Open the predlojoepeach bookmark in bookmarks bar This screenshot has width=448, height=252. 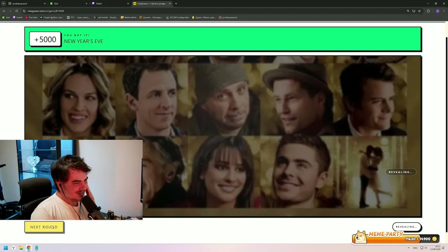click(228, 17)
